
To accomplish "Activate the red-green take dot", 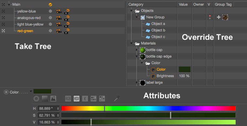I will point(50,31).
